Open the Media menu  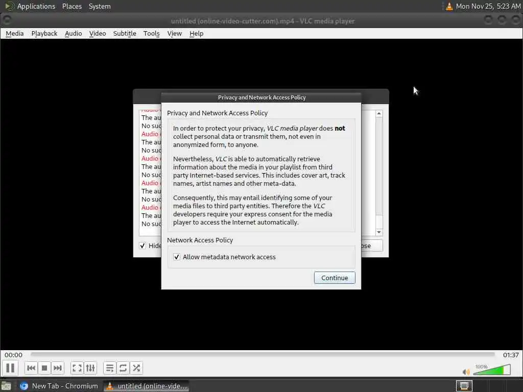pos(15,33)
